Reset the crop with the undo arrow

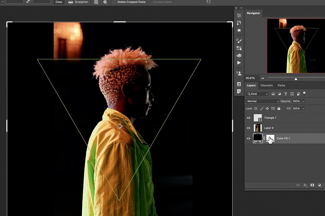pyautogui.click(x=208, y=2)
